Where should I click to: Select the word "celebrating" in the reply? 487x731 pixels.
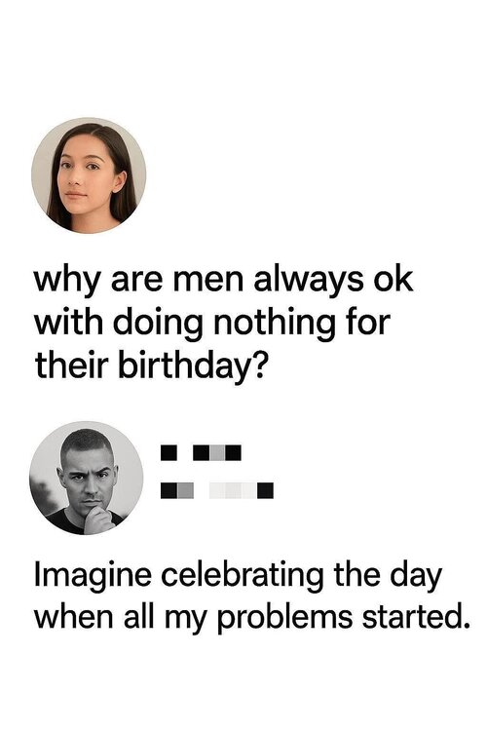click(x=243, y=575)
